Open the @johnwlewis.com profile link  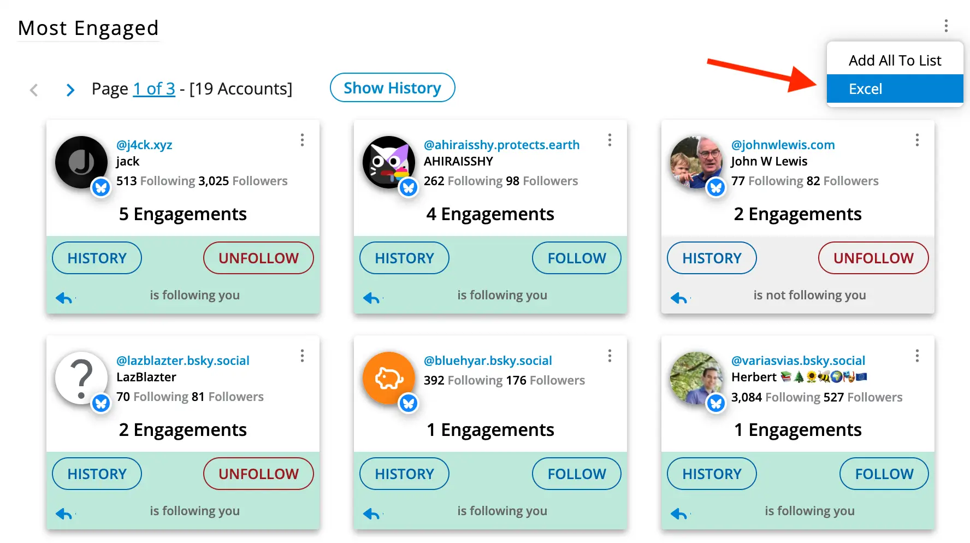pyautogui.click(x=783, y=145)
